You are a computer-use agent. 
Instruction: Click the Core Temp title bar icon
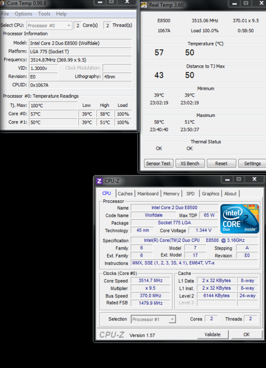(2, 3)
